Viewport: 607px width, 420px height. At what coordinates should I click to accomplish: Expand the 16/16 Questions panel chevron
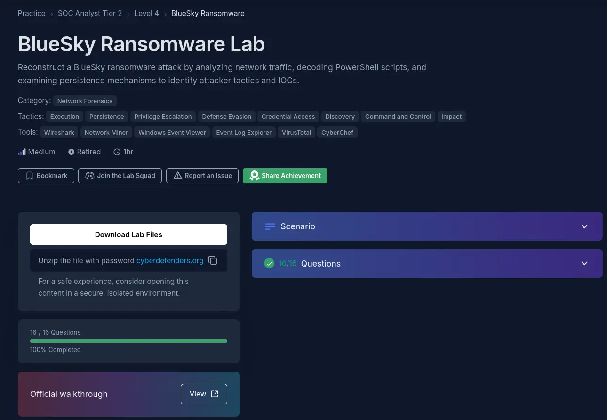584,263
